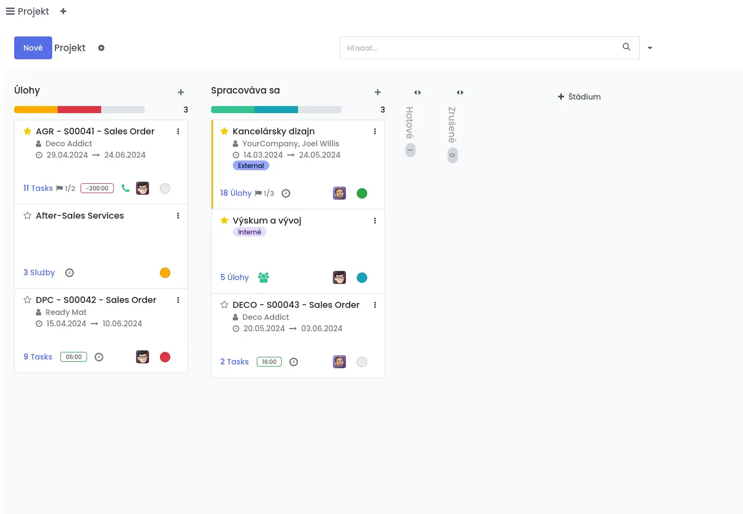The width and height of the screenshot is (743, 514).
Task: Click the plus icon next to the Projekt header
Action: coord(63,11)
